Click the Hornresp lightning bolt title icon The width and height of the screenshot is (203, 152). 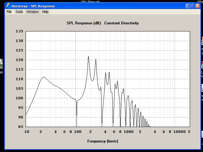[8, 6]
